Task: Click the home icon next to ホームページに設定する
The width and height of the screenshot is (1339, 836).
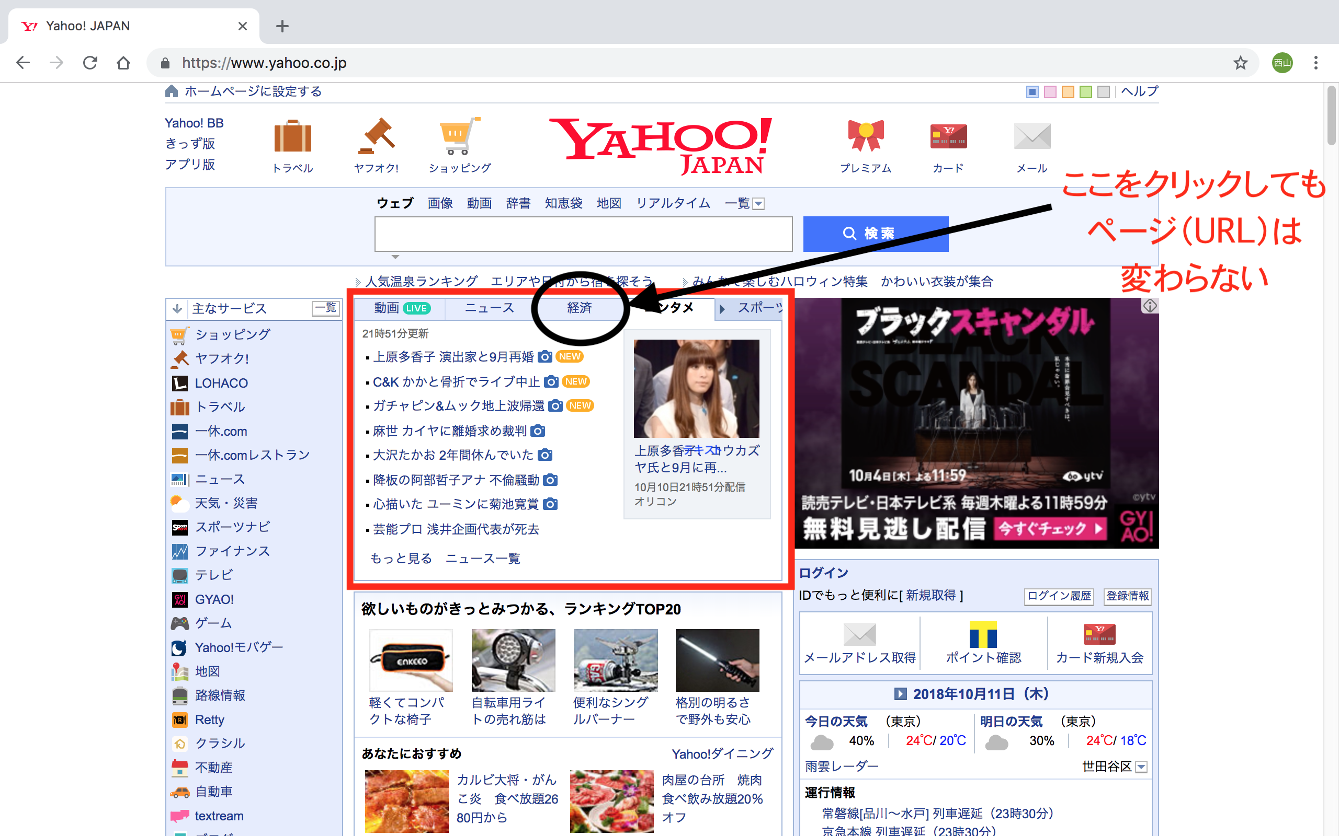Action: pos(172,91)
